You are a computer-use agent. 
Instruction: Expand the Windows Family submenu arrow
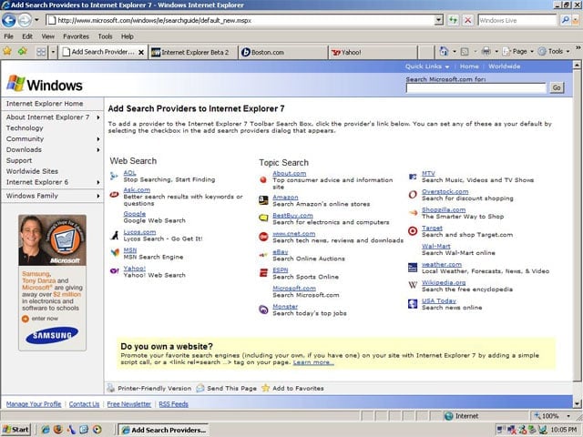[x=98, y=196]
